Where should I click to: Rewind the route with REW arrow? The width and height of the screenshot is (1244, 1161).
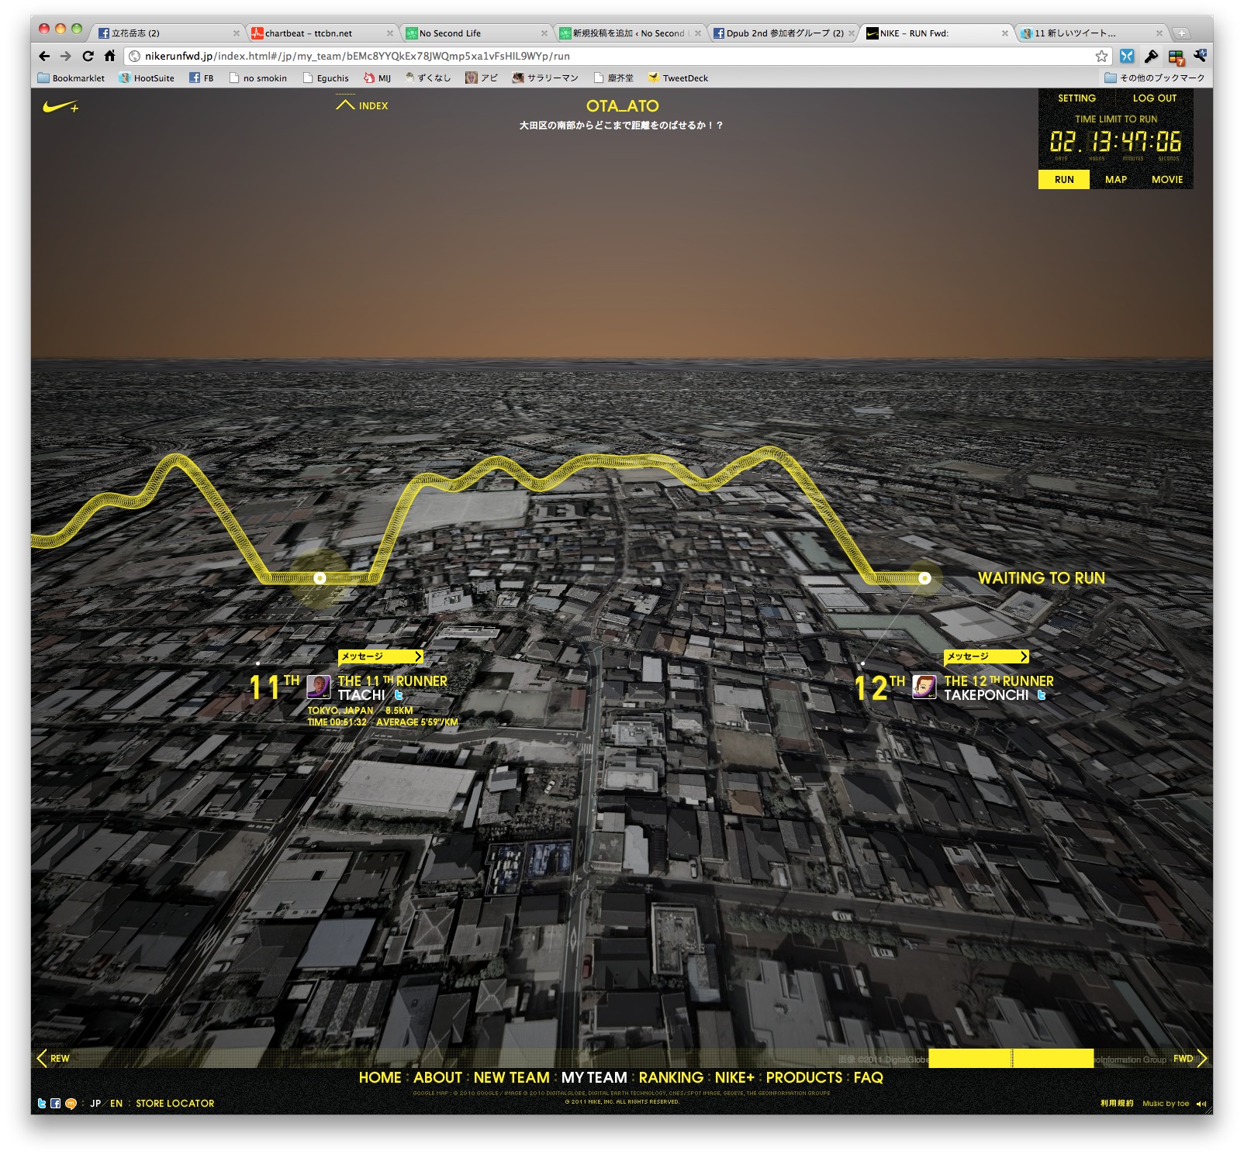(53, 1058)
